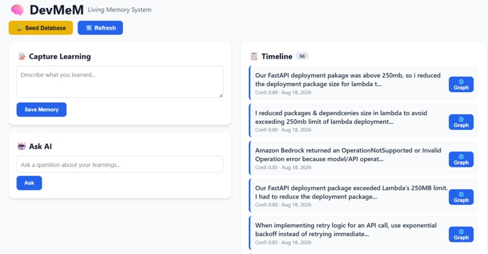Click the Ask AI heading
Viewport: 488px width, 254px height.
pyautogui.click(x=41, y=147)
